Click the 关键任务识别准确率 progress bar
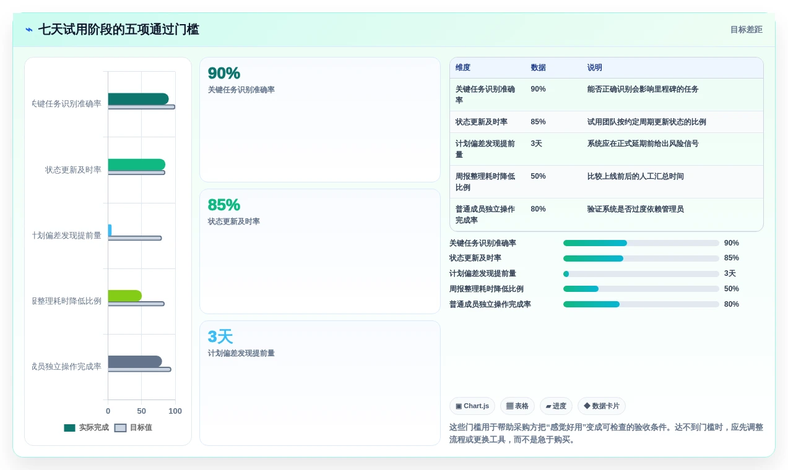The height and width of the screenshot is (470, 788). click(x=641, y=243)
